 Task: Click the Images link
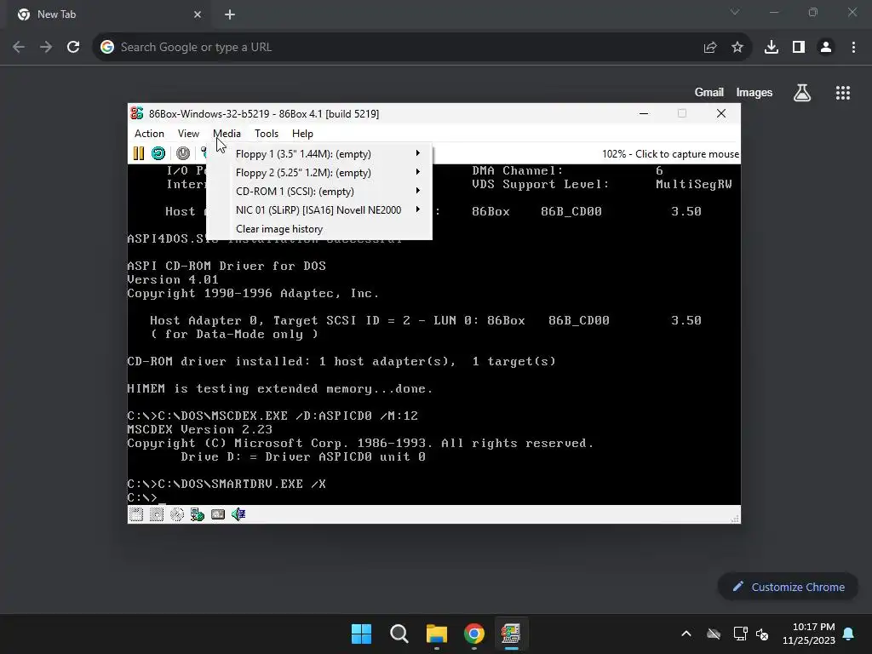tap(754, 92)
